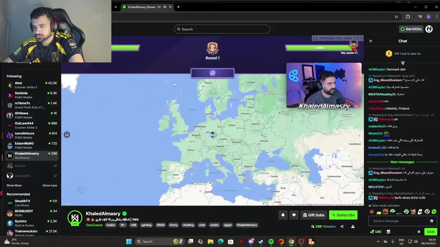
Task: Open Syztmz recommended channel
Action: click(x=32, y=223)
